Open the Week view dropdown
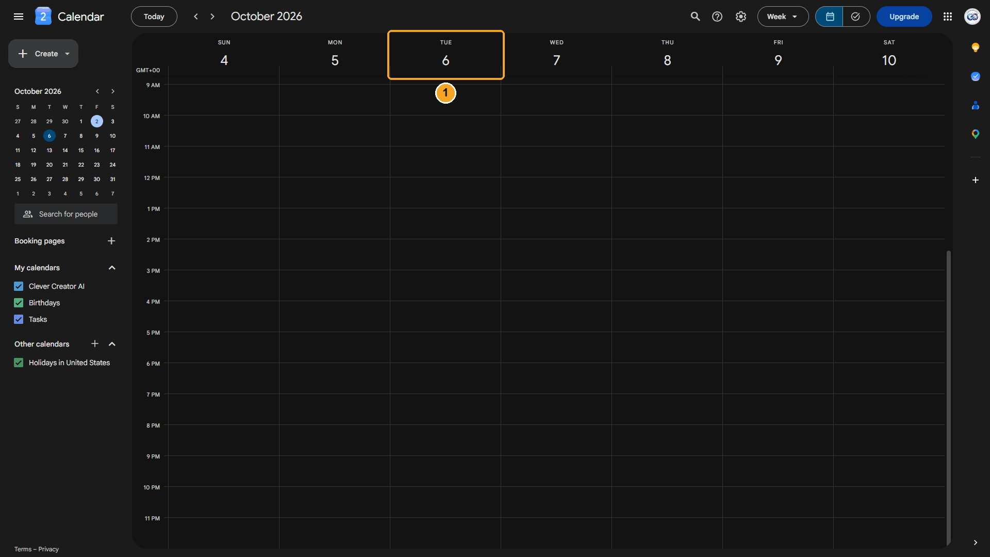 pos(783,17)
